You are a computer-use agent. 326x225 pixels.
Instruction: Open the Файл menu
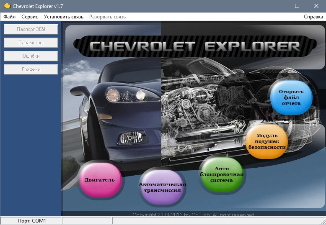pos(9,17)
